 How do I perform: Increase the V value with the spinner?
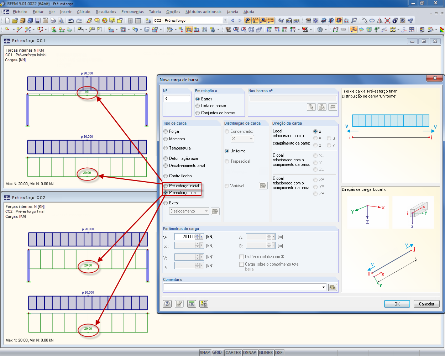coord(197,235)
